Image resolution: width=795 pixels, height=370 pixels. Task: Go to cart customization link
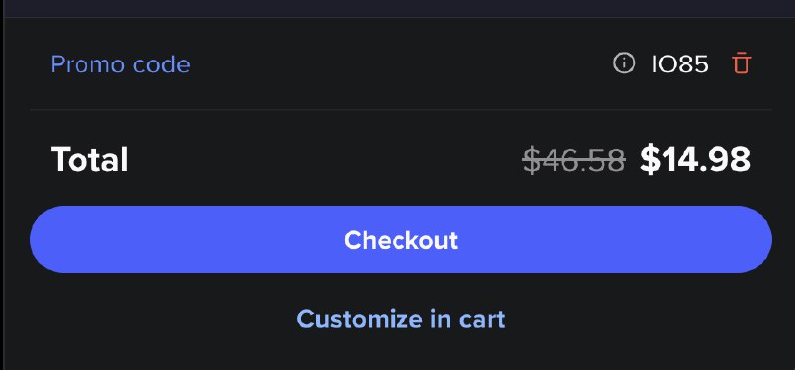pyautogui.click(x=400, y=319)
